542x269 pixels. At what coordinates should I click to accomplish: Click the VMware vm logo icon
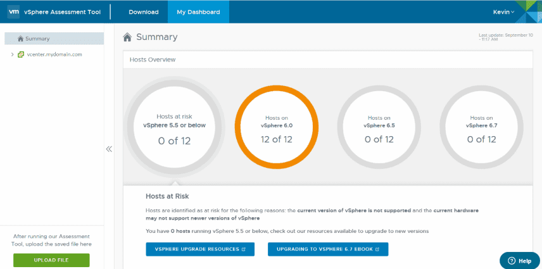(x=13, y=11)
